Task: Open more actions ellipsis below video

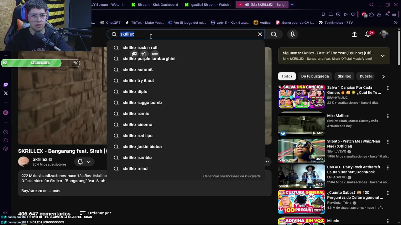Action: [267, 162]
